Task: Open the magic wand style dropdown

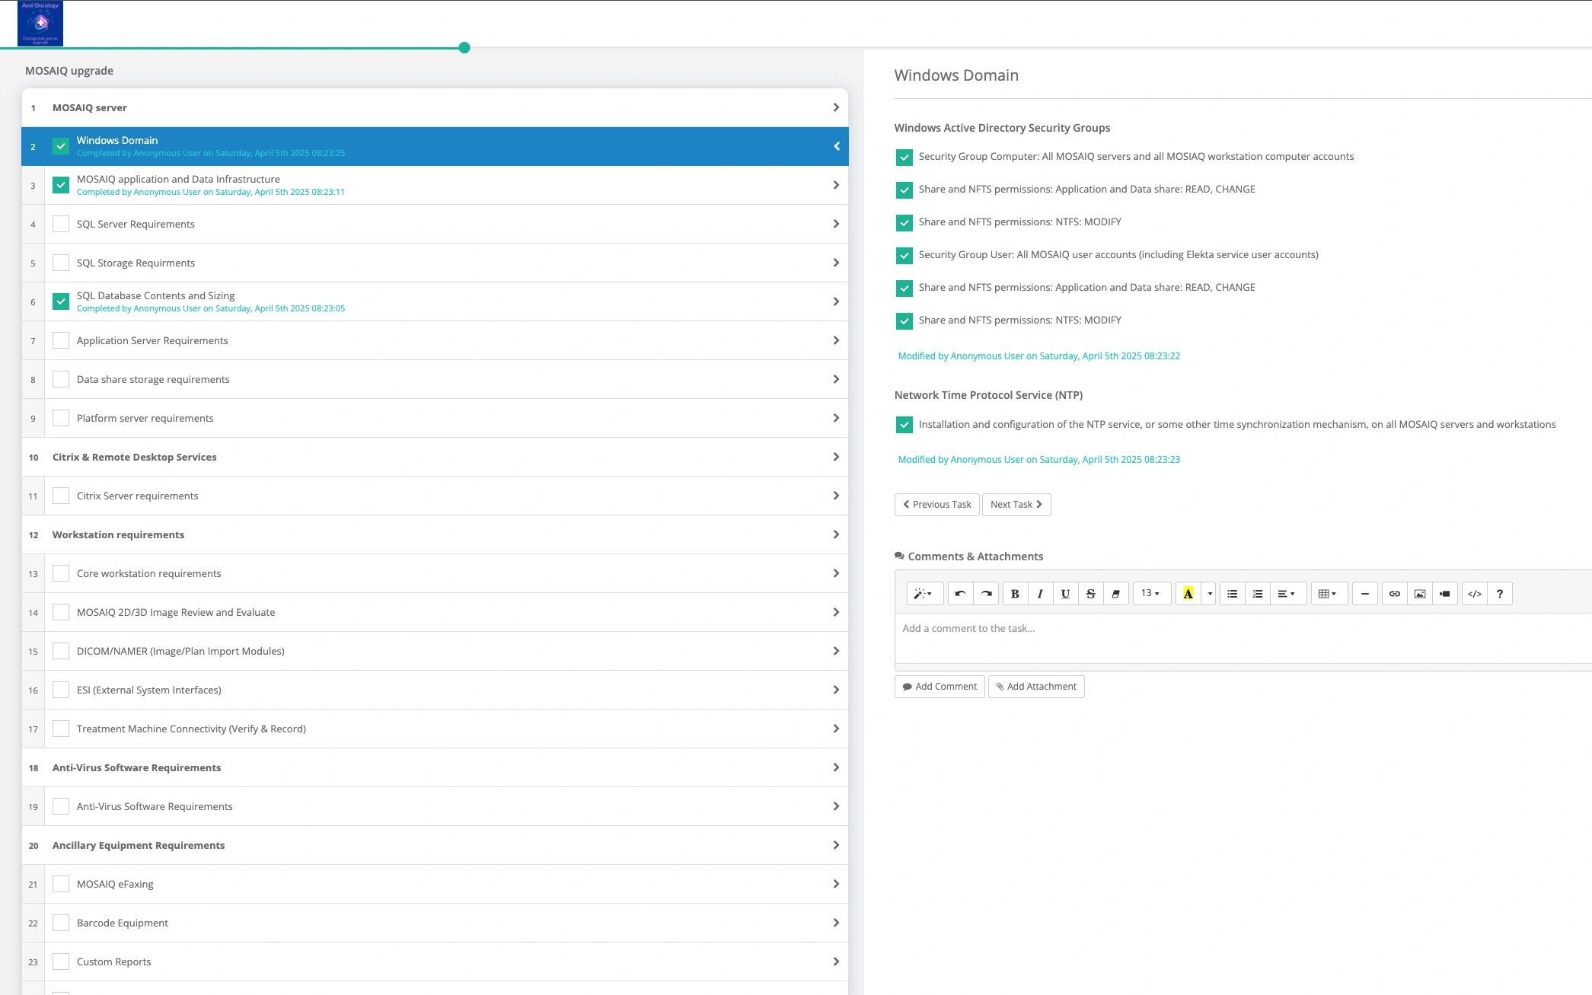Action: click(924, 594)
